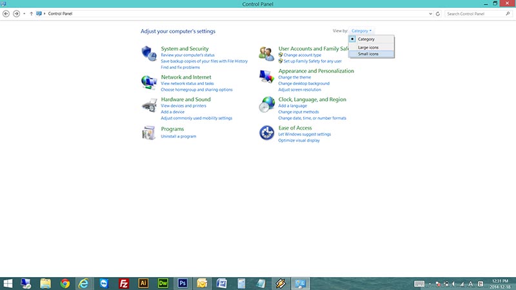Choose Small icons view option

(372, 54)
